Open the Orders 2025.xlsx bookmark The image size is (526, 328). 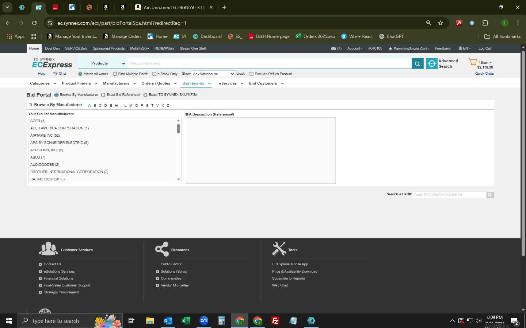[315, 36]
